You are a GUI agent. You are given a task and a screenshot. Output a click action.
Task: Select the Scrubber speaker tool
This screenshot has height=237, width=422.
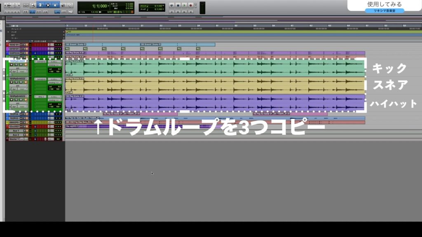[x=63, y=5]
